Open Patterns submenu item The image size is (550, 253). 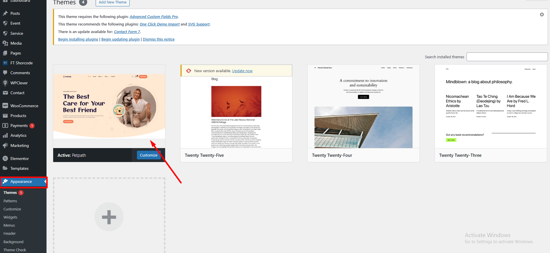10,201
